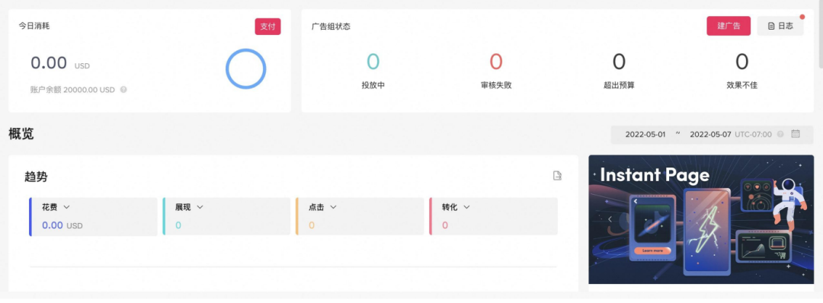
Task: Expand the 展现 metric dropdown
Action: [200, 207]
